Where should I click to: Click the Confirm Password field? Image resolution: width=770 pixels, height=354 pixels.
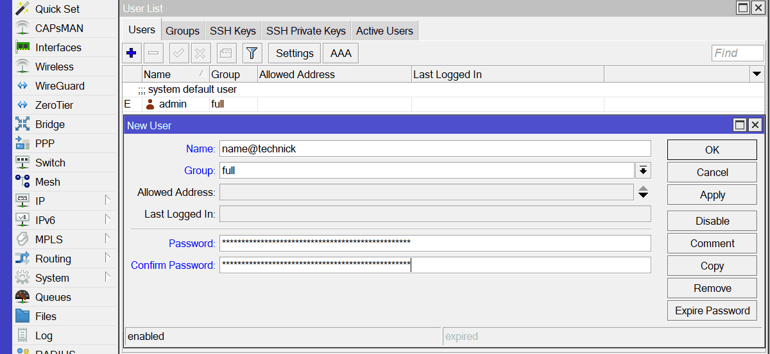[x=435, y=265]
